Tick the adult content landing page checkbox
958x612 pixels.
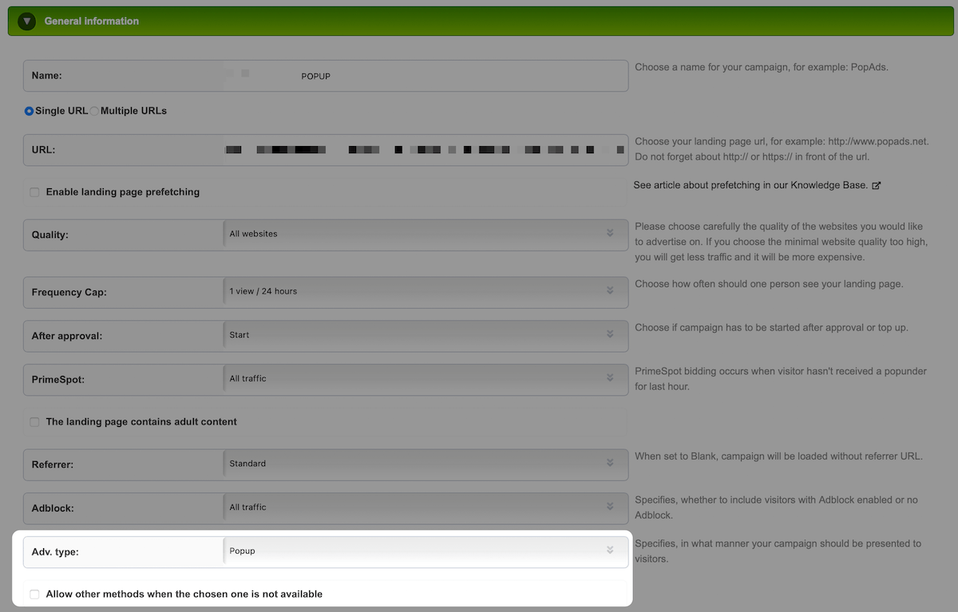[34, 422]
